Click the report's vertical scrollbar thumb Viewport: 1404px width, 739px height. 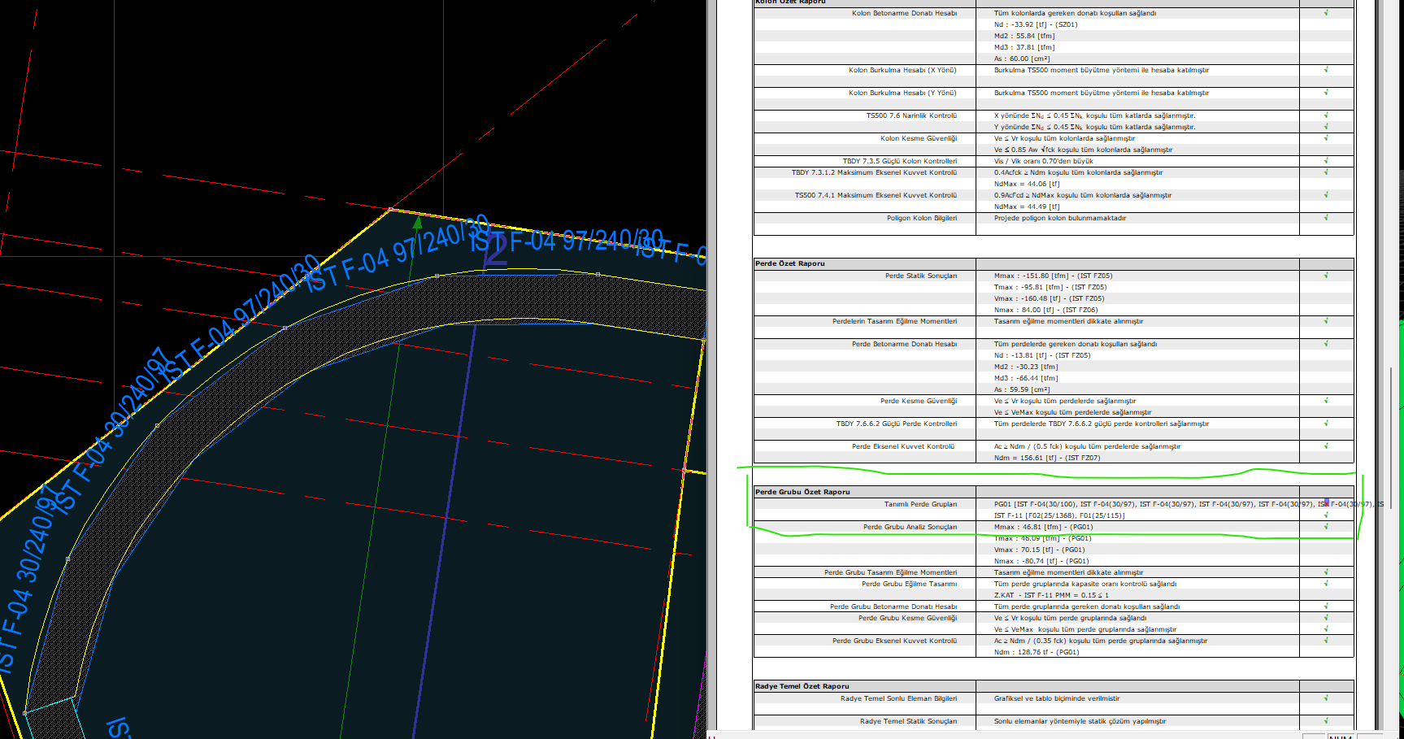(x=1391, y=437)
